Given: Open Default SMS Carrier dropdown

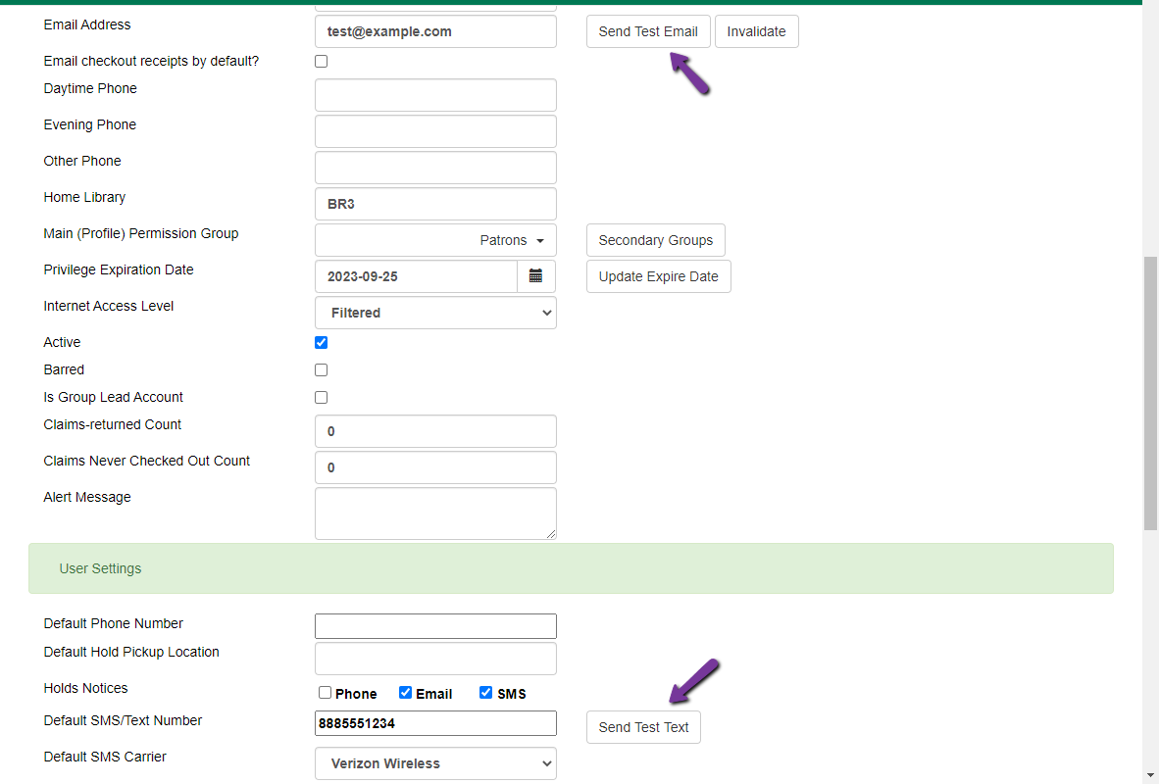Looking at the screenshot, I should [x=435, y=763].
